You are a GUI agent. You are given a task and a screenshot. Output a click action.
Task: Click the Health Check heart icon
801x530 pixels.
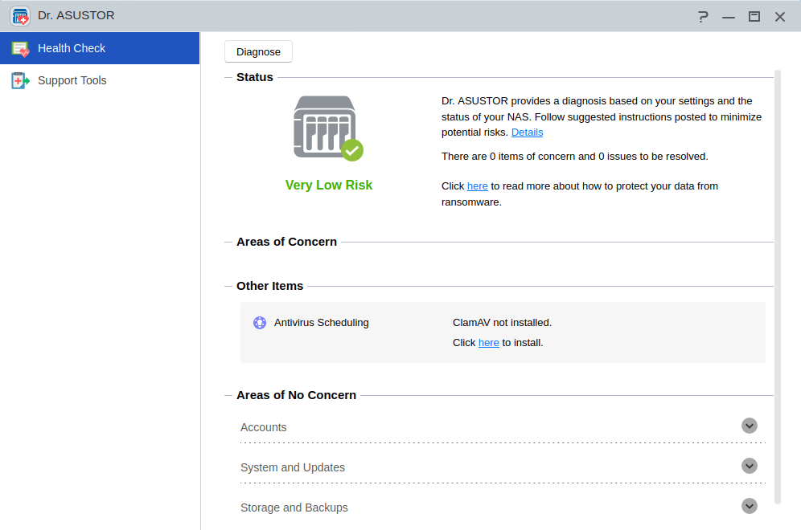tap(20, 48)
